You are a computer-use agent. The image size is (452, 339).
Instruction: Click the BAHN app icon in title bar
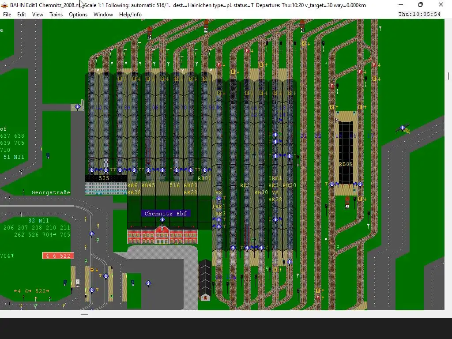(x=4, y=5)
